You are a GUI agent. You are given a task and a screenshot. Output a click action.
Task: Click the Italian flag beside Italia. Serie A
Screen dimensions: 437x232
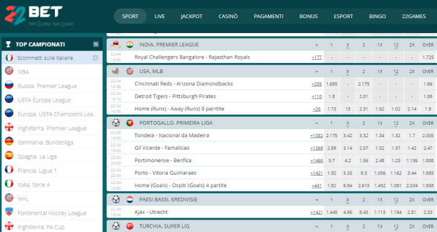[9, 183]
